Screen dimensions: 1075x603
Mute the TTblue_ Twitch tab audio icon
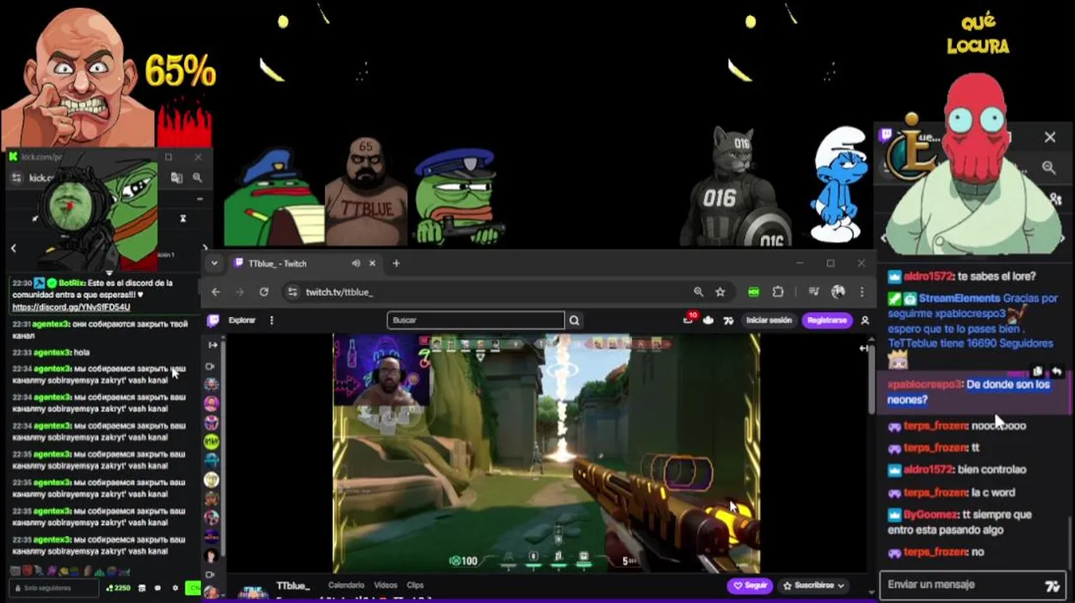pos(356,263)
